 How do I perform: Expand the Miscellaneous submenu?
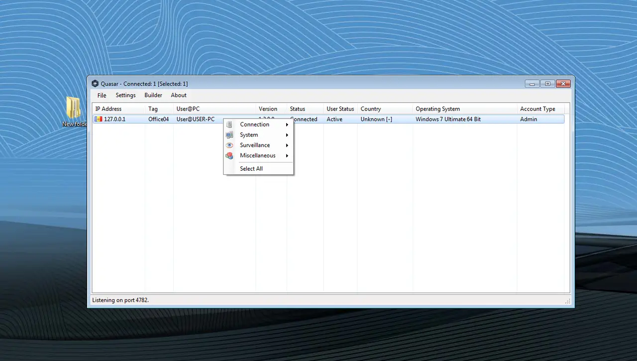click(x=287, y=155)
